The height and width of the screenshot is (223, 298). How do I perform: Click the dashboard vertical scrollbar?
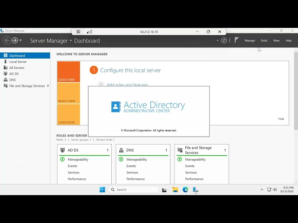[x=296, y=91]
